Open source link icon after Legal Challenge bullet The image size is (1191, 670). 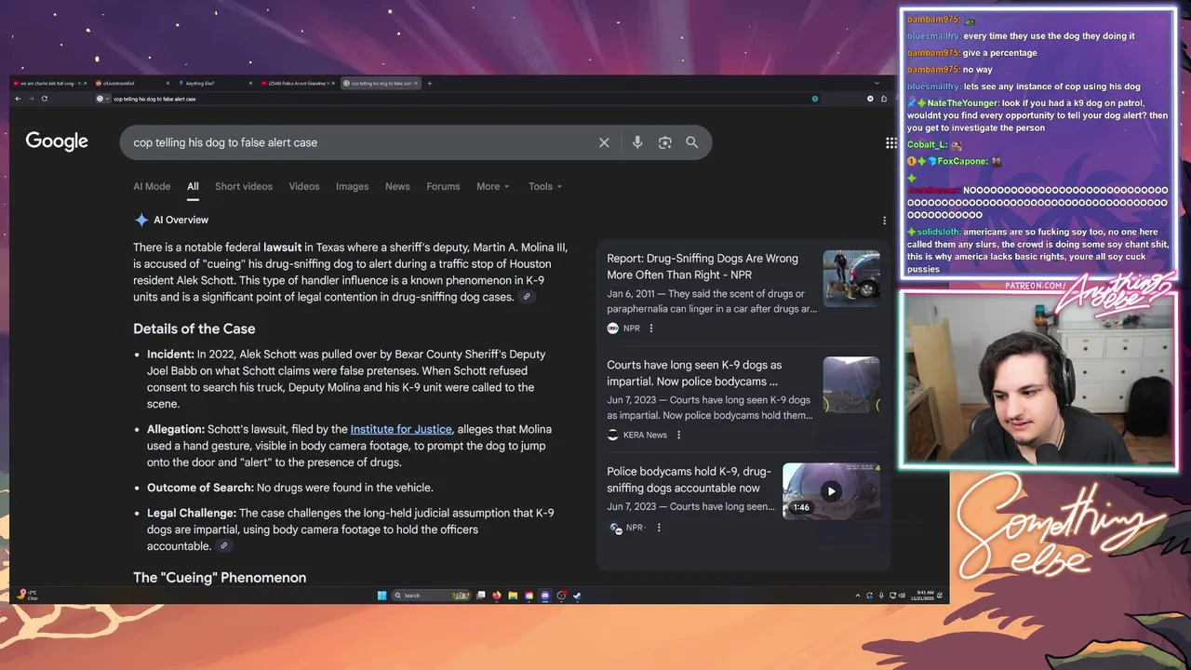(223, 546)
